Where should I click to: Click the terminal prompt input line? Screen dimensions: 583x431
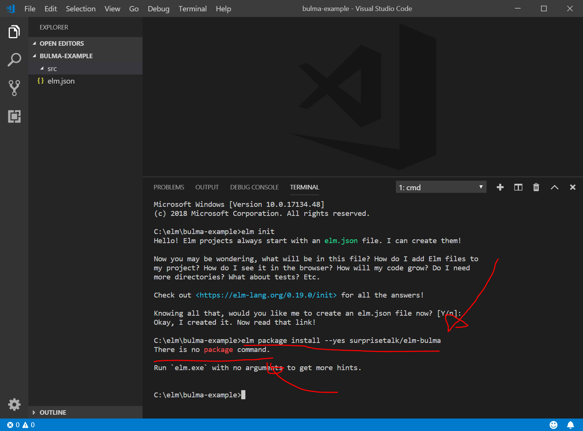pyautogui.click(x=200, y=395)
